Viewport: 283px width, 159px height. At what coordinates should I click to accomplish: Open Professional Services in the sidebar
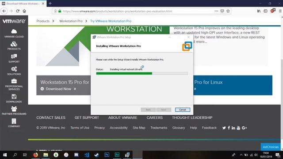(14, 84)
